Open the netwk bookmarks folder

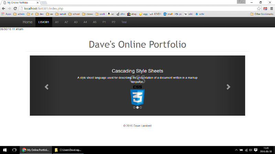(61, 14)
